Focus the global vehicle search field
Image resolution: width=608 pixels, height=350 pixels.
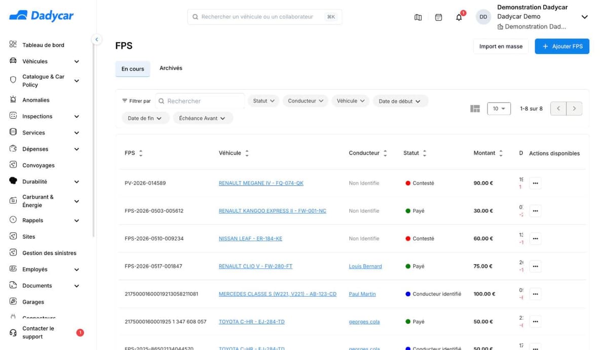[264, 17]
